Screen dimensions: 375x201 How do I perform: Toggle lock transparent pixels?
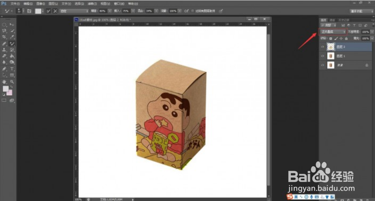click(331, 38)
